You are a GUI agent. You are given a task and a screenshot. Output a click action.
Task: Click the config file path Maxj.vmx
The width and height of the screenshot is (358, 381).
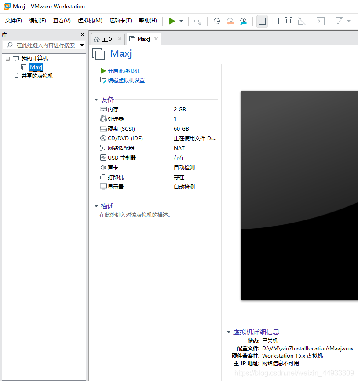tap(307, 348)
